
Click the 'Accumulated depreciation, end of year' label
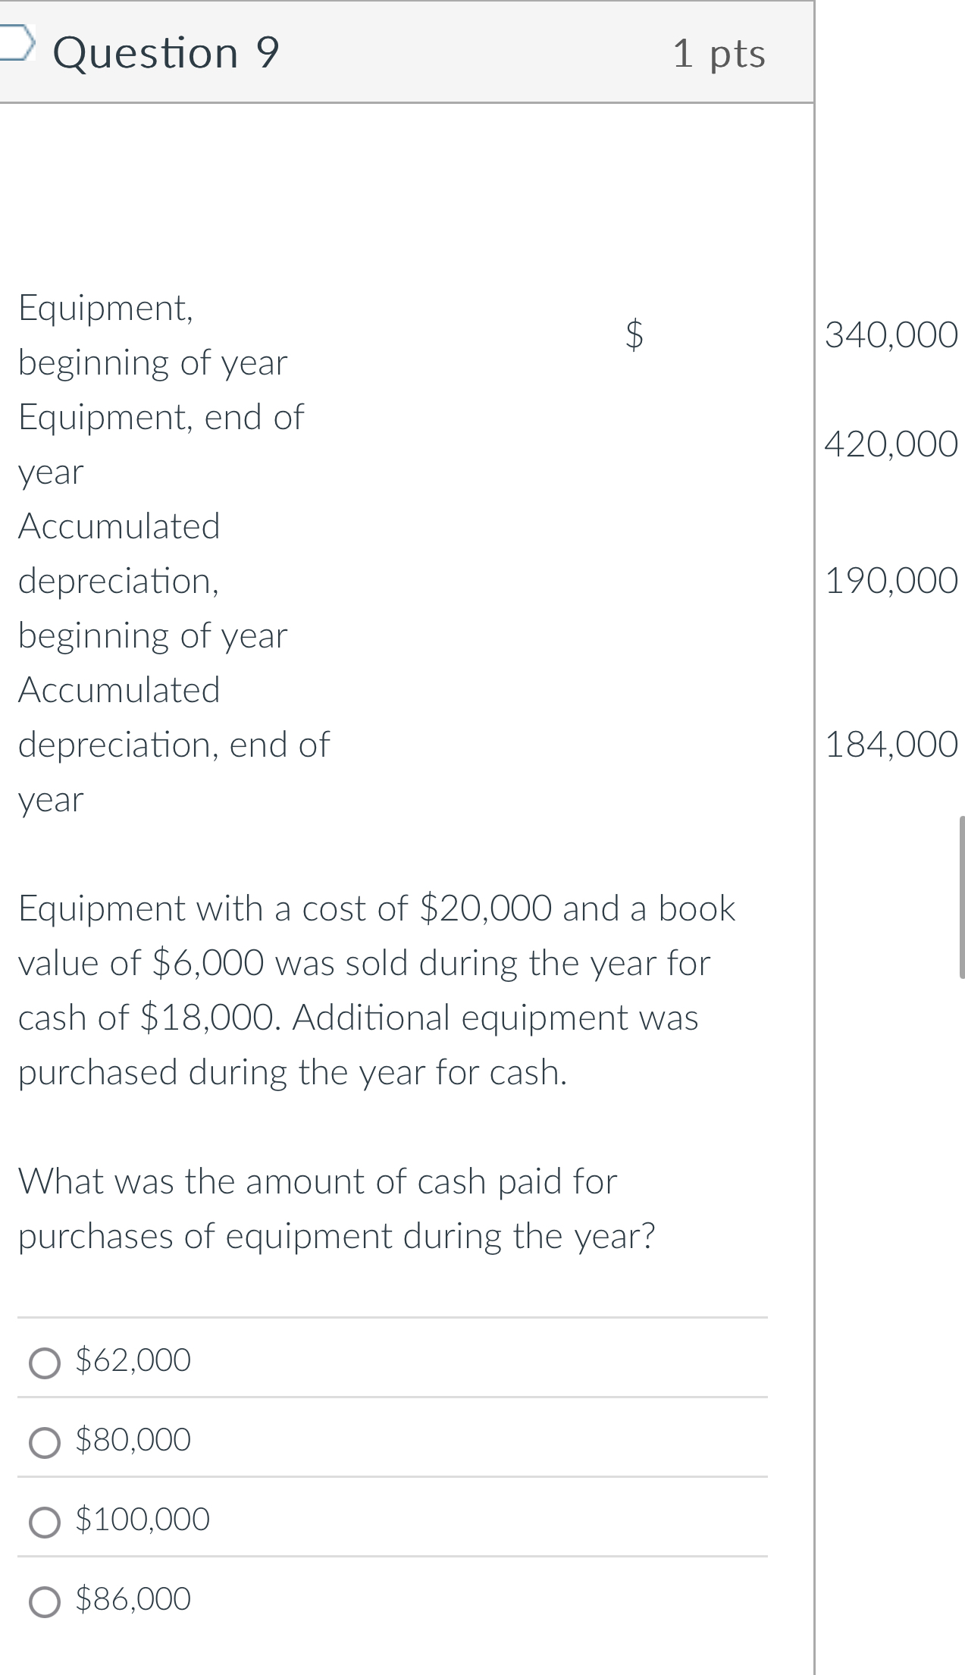174,745
